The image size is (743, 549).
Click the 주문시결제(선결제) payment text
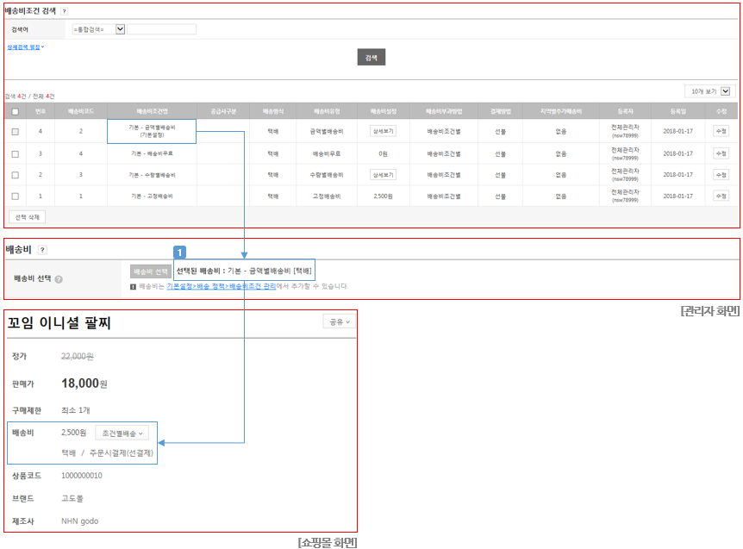(122, 453)
